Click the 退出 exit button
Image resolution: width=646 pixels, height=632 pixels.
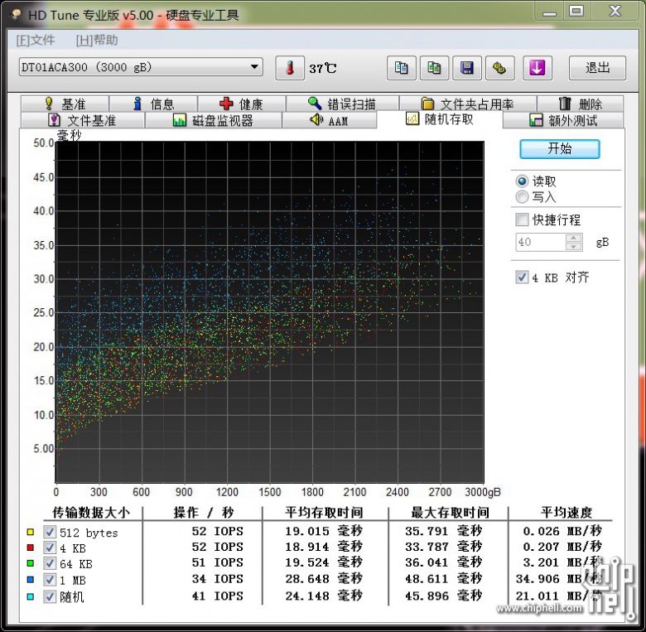(x=597, y=68)
